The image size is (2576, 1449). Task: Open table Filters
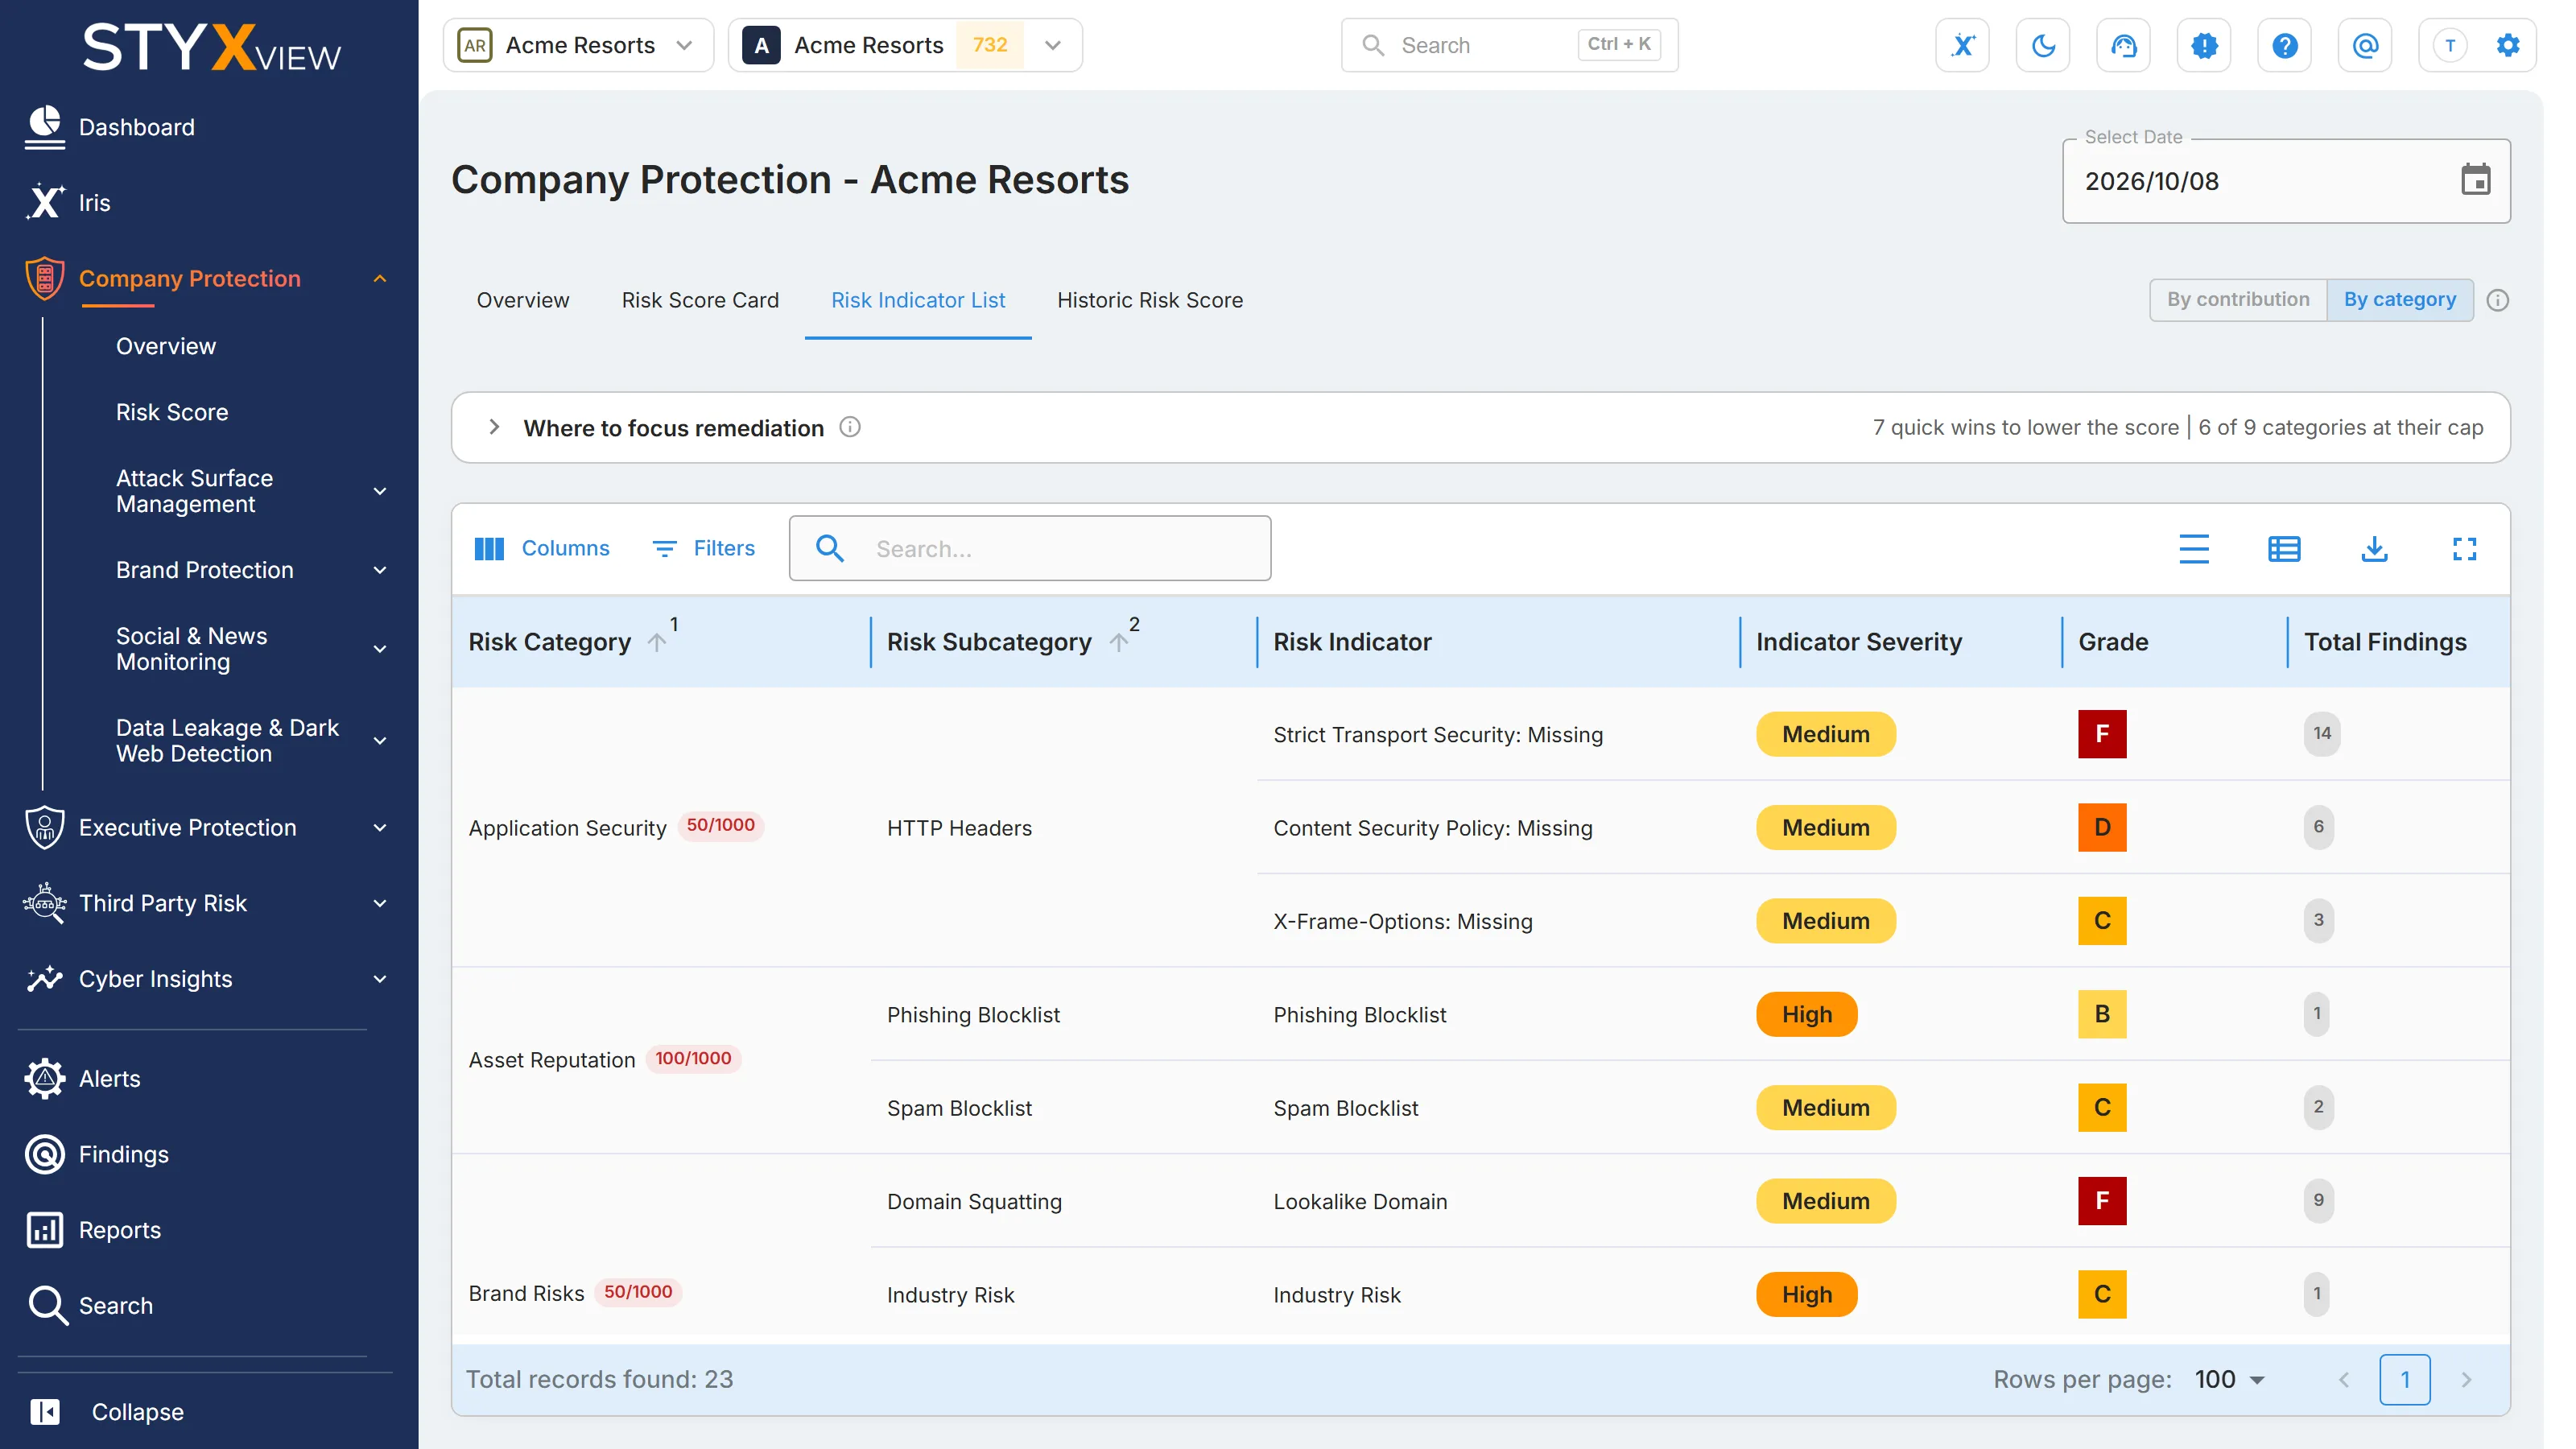tap(704, 548)
